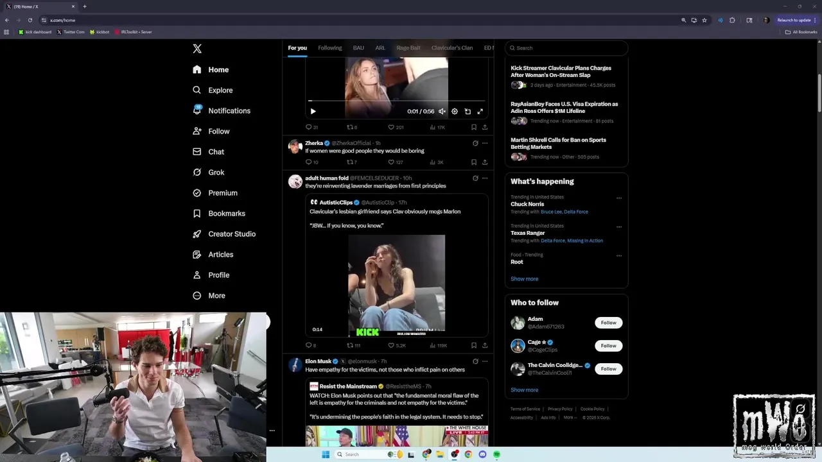Open Bookmarks in the sidebar
The image size is (822, 462).
(219, 213)
